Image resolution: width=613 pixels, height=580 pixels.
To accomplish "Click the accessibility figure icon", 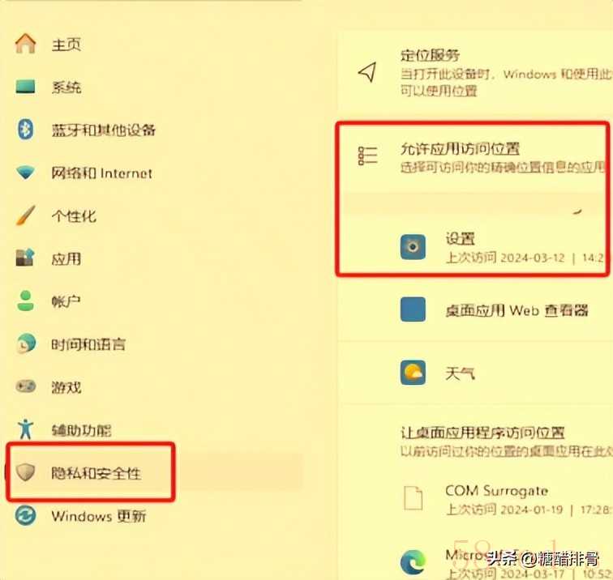I will 25,429.
